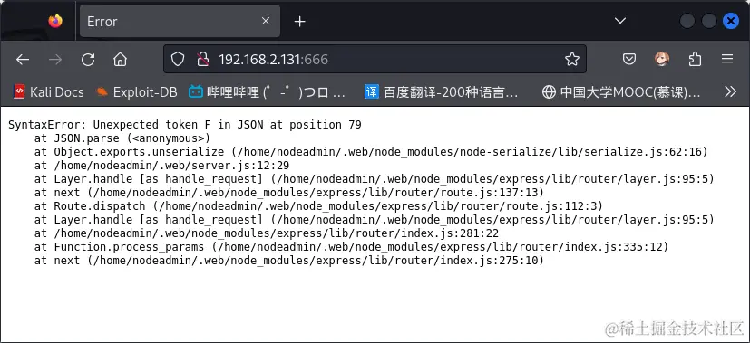Open tracking protection shield info
Viewport: 750px width, 343px height.
(x=178, y=59)
